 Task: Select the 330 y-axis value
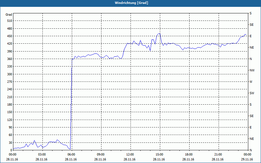click(10, 67)
